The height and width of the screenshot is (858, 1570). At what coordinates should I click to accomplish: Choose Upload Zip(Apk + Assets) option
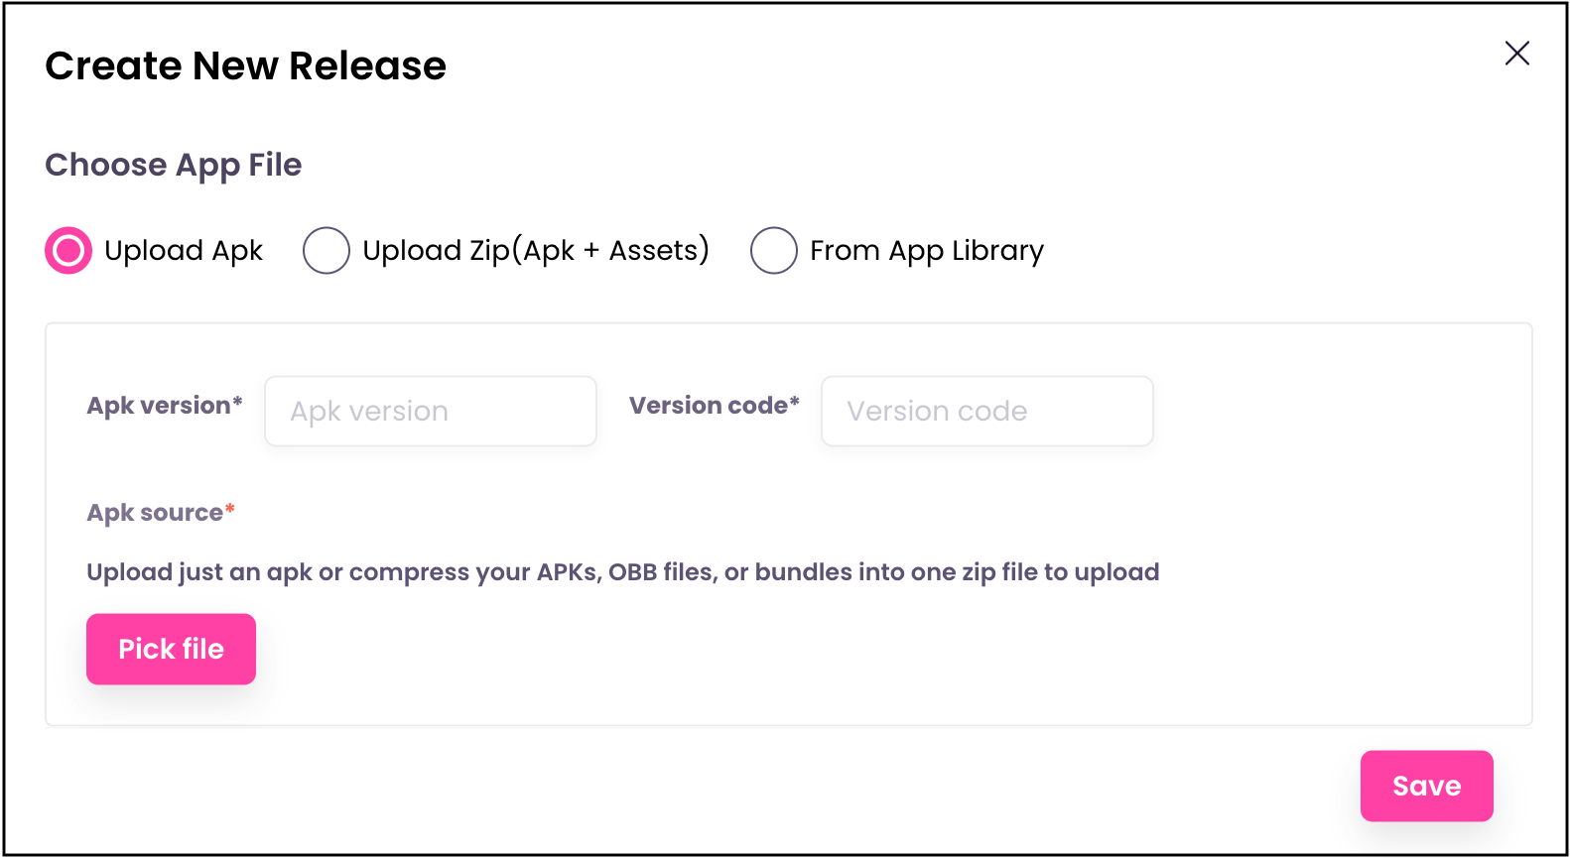pyautogui.click(x=327, y=250)
